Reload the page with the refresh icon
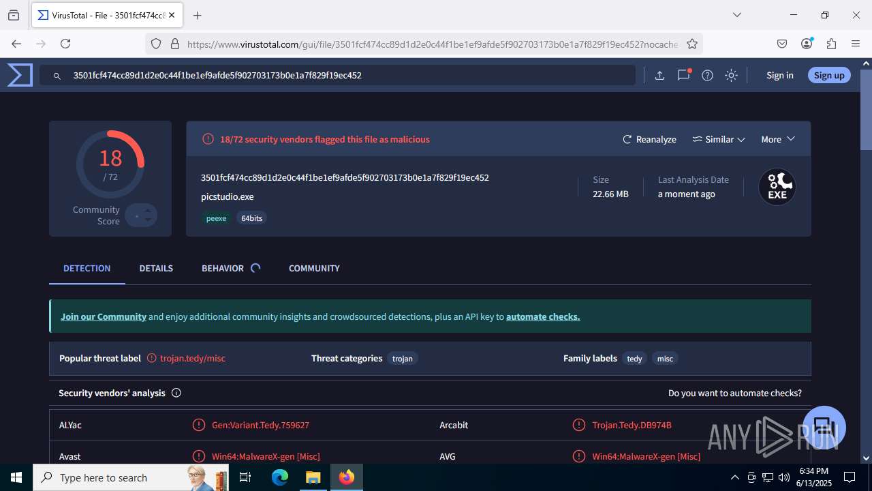The image size is (872, 491). (65, 44)
